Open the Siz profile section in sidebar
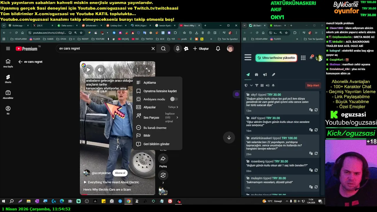This screenshot has width=377, height=212. point(8,110)
